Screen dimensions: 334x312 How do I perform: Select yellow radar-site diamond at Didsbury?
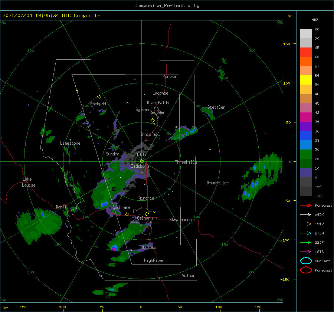[142, 161]
